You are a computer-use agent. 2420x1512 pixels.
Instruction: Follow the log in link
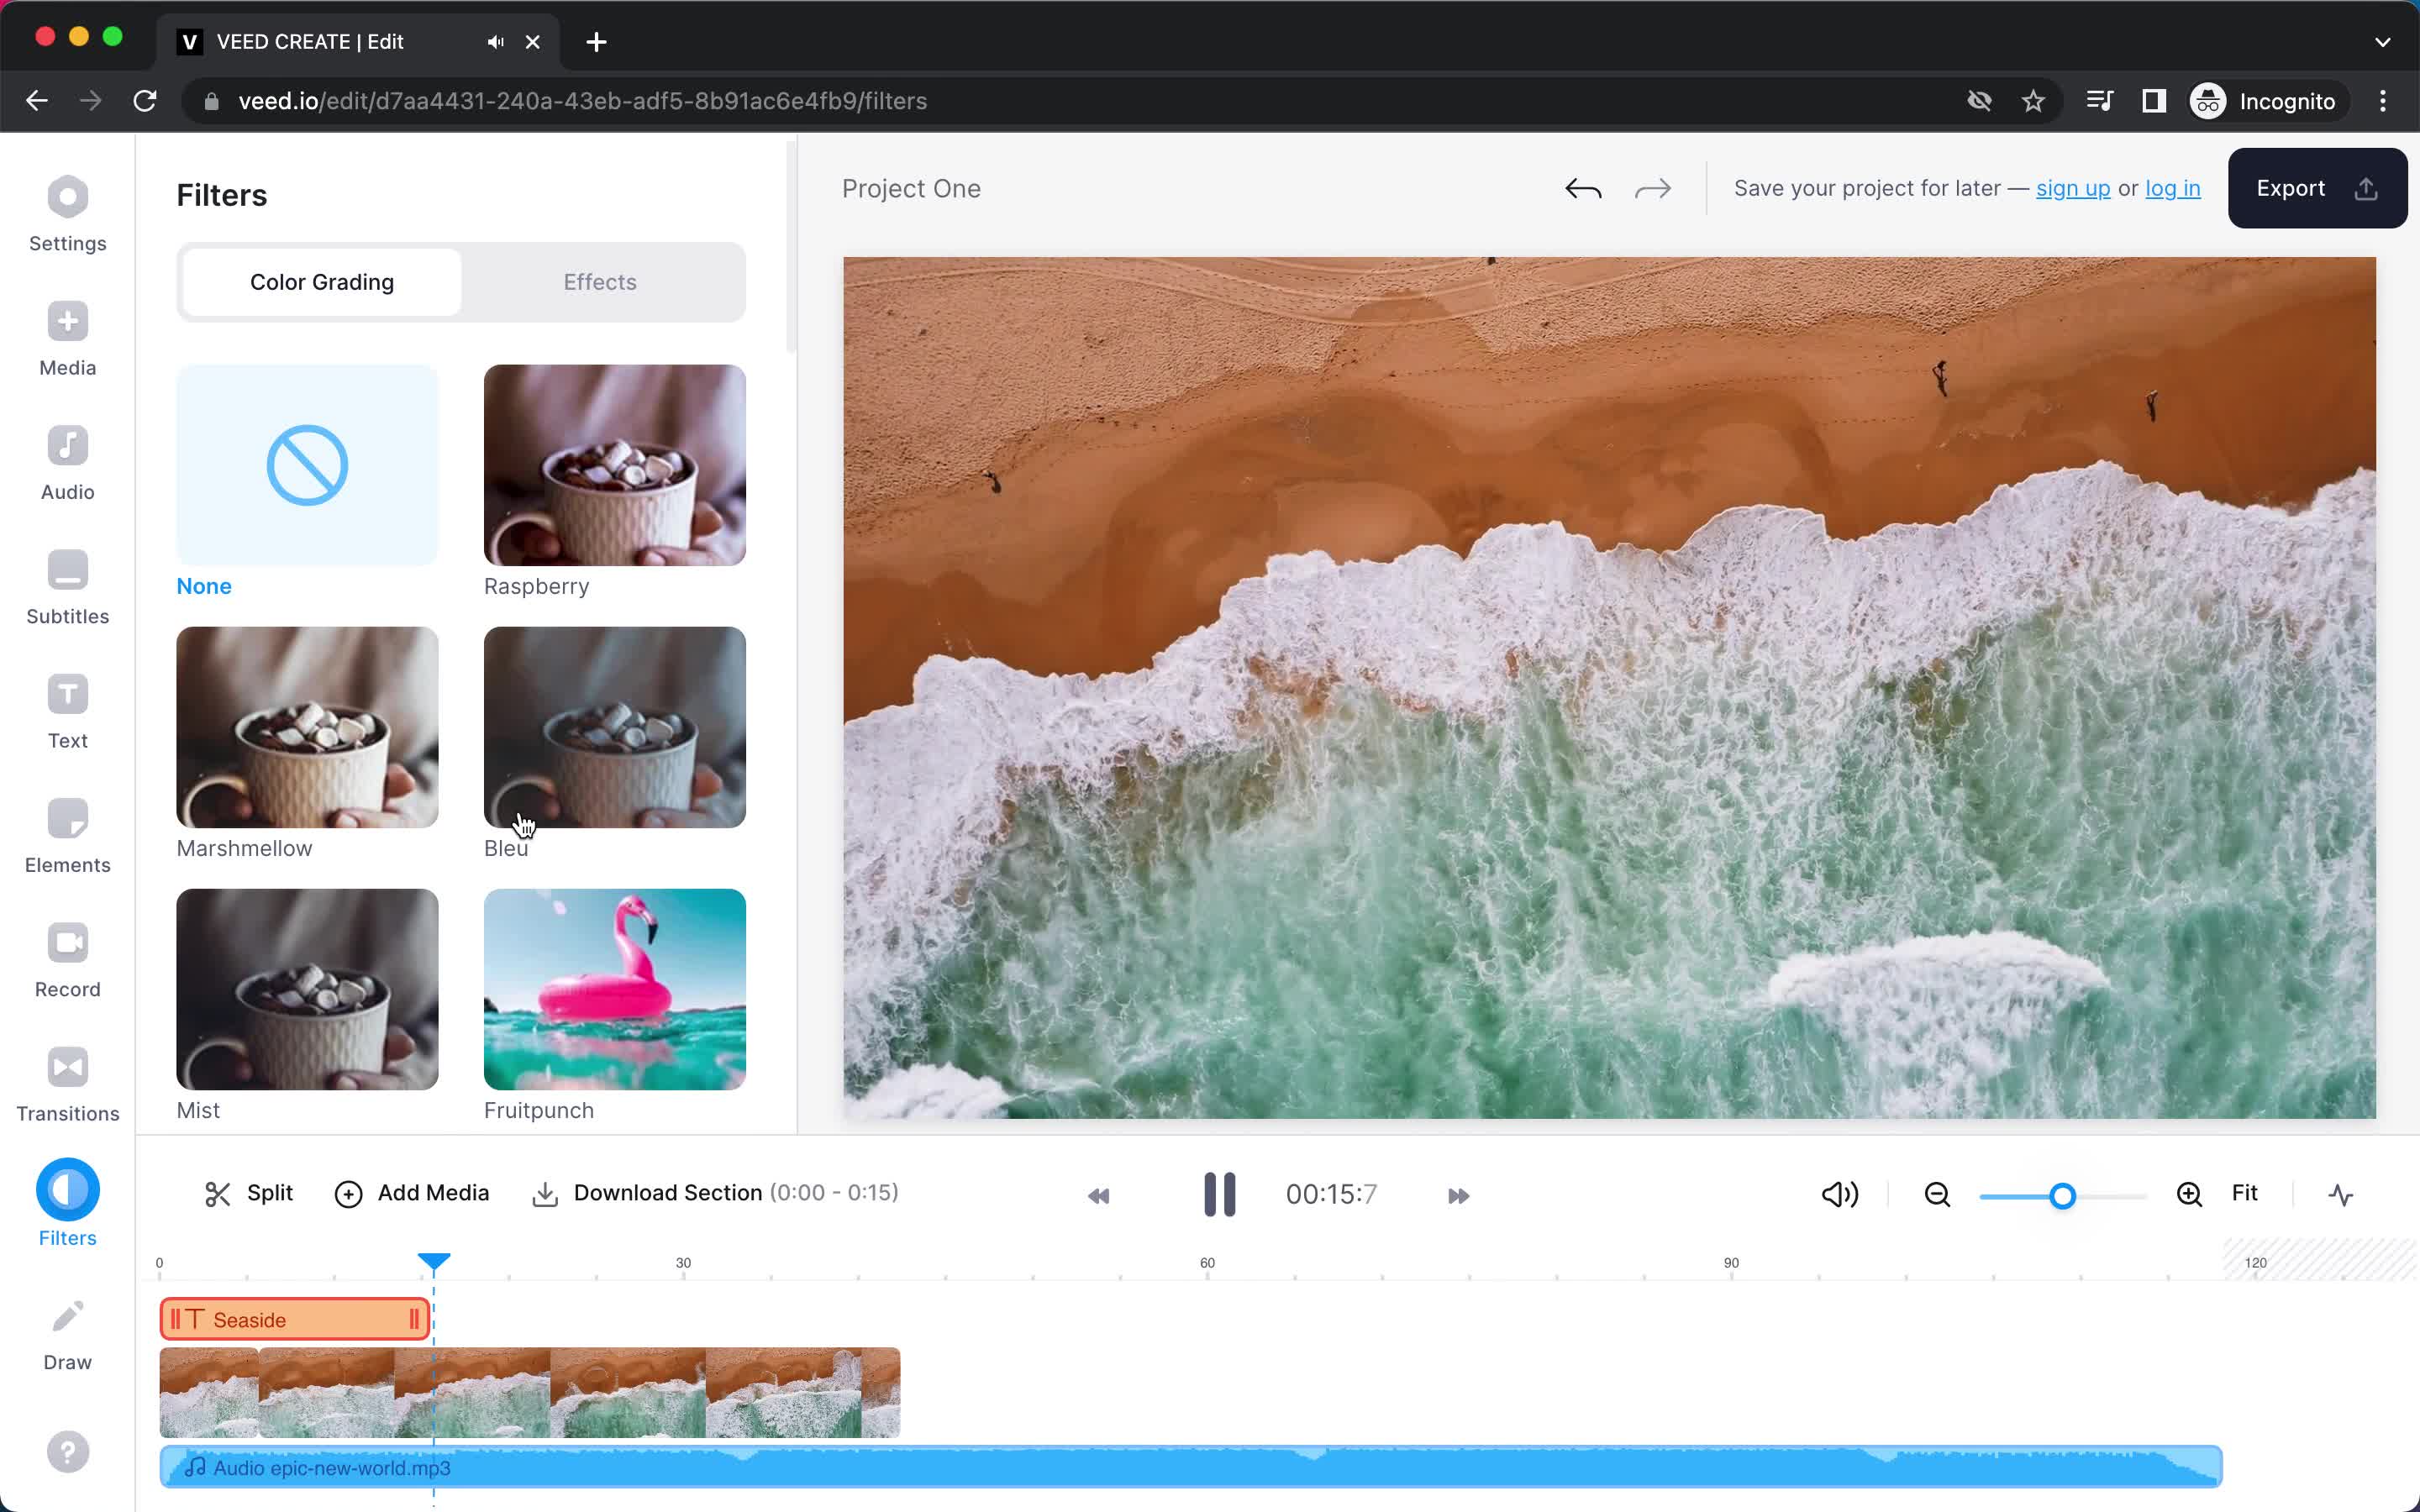tap(2172, 188)
